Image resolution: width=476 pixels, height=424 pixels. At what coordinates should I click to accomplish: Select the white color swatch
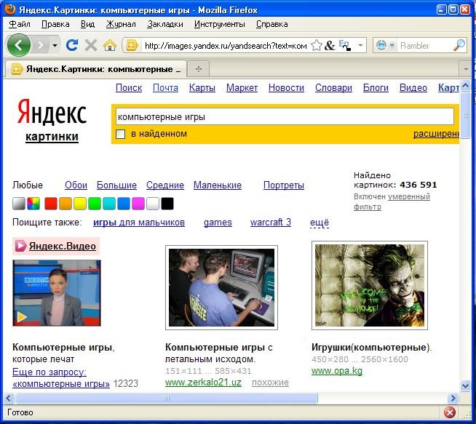(x=153, y=204)
